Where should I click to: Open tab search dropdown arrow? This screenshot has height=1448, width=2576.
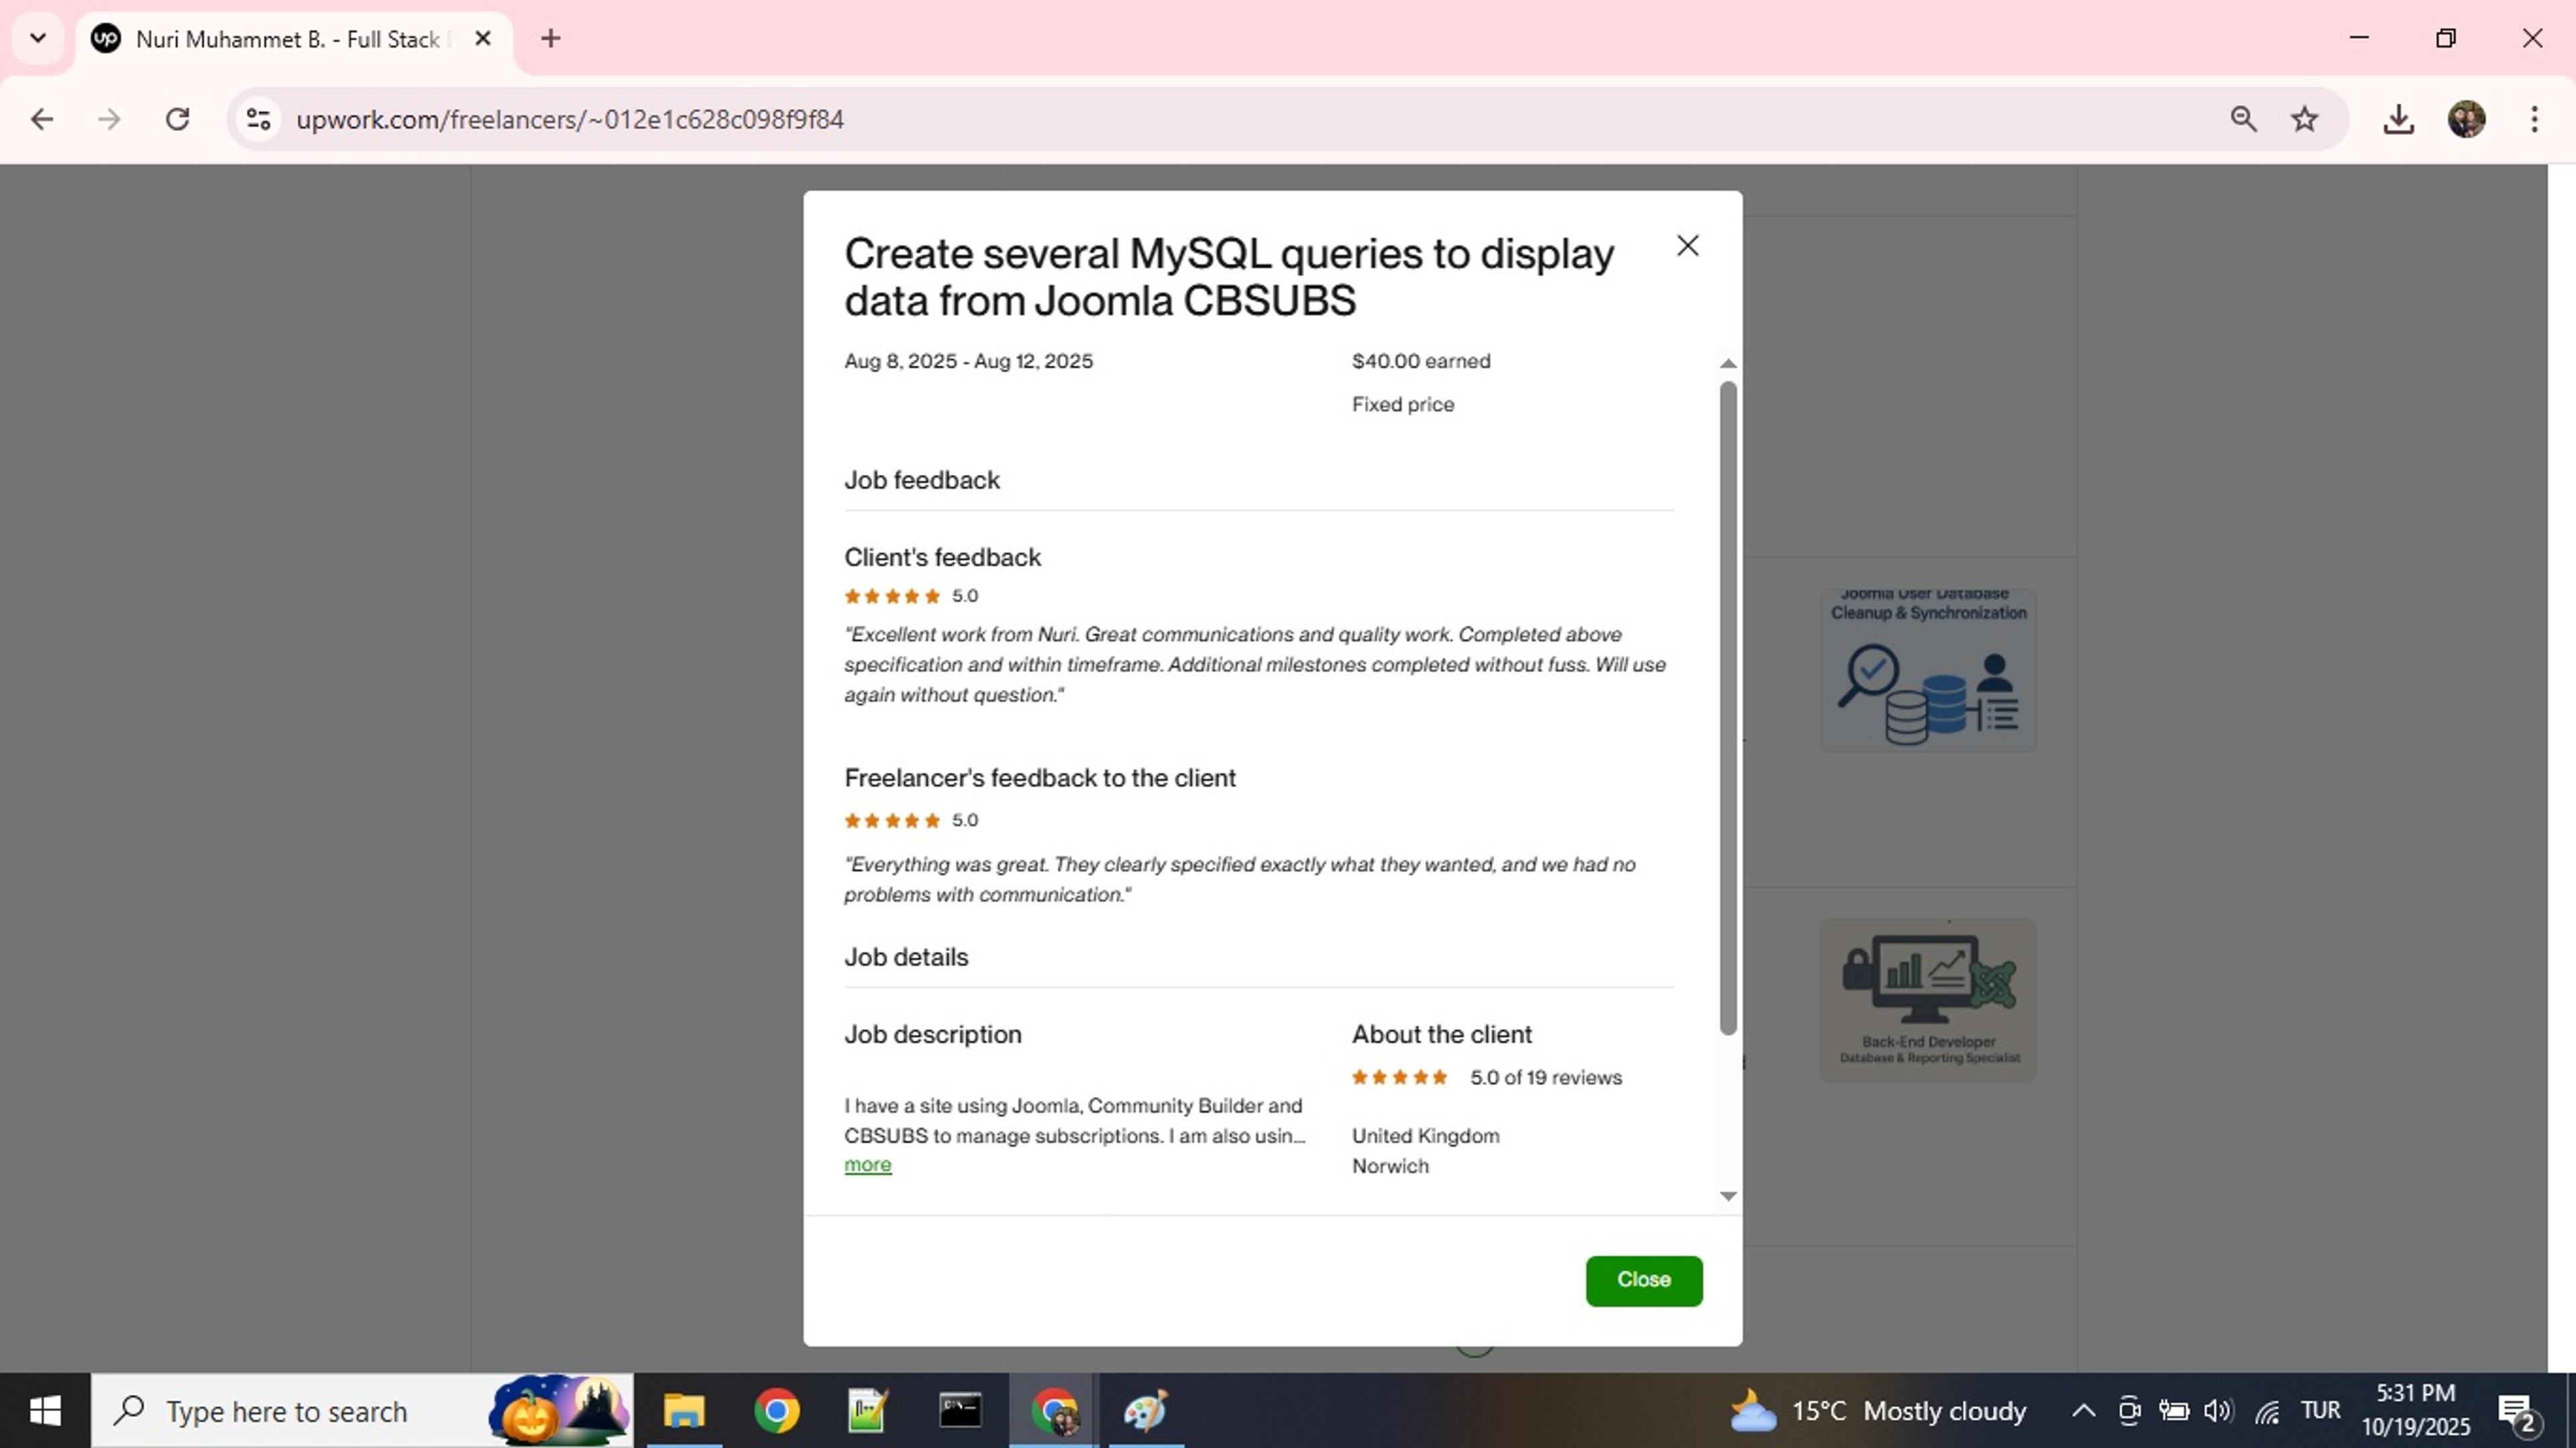(38, 39)
